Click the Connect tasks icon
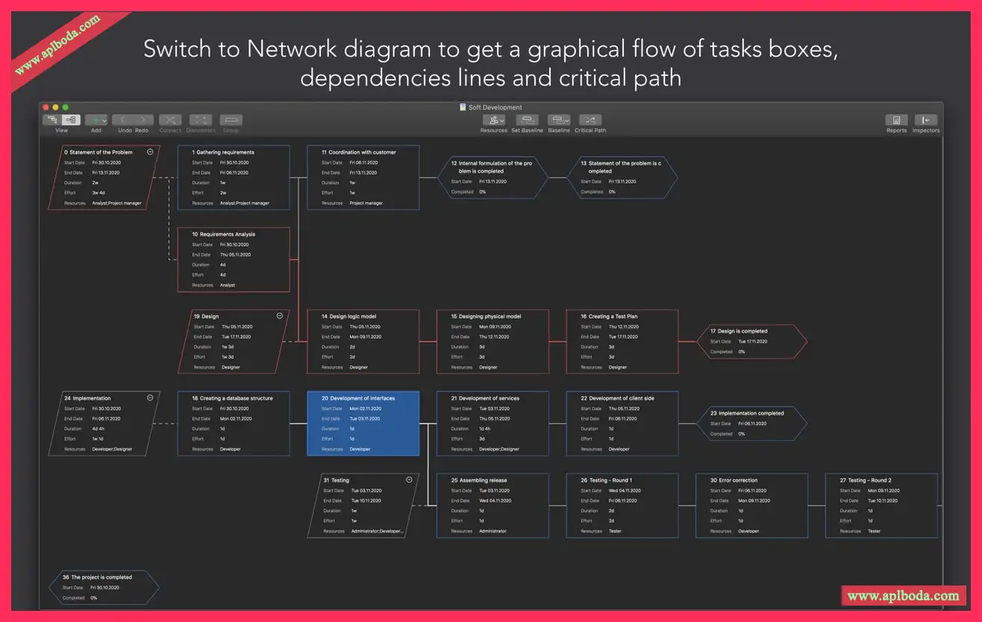Screen dimensions: 982x622 [x=170, y=120]
